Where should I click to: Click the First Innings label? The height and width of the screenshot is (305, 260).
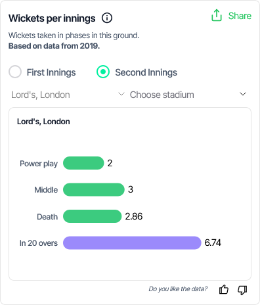click(51, 72)
